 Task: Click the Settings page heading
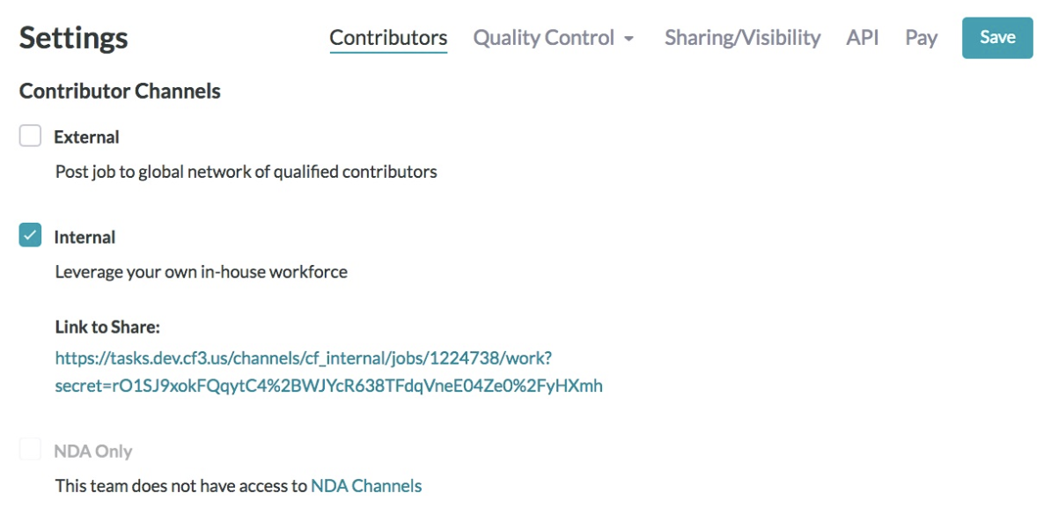(x=73, y=38)
